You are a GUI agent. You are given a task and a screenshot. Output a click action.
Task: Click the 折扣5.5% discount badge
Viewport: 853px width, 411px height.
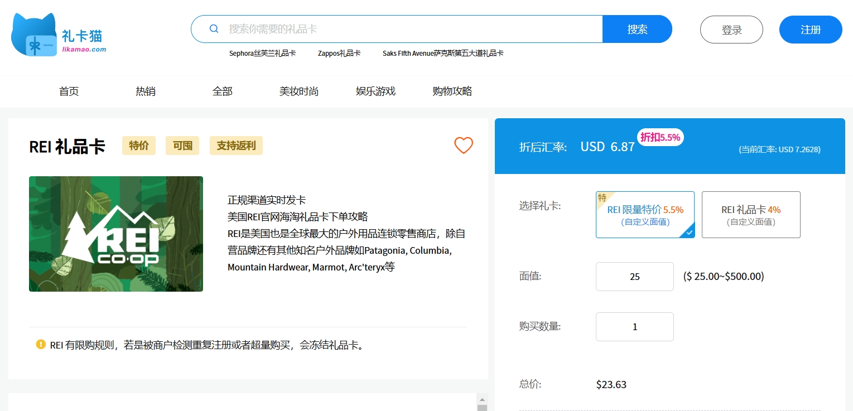(661, 137)
